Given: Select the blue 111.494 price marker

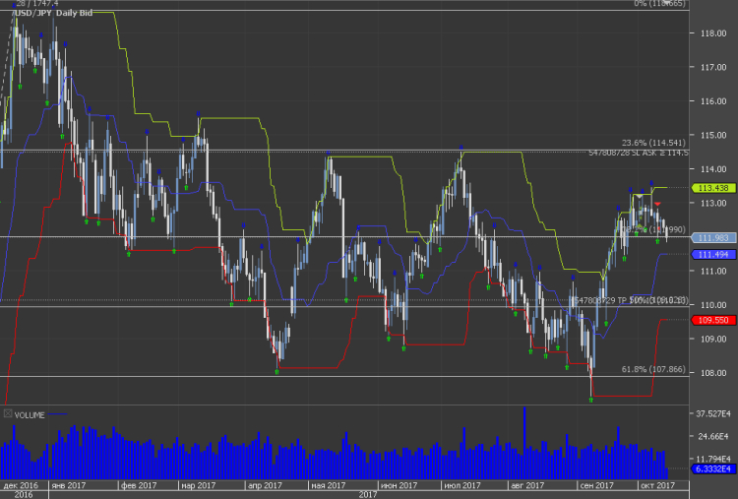Looking at the screenshot, I should click(x=713, y=254).
